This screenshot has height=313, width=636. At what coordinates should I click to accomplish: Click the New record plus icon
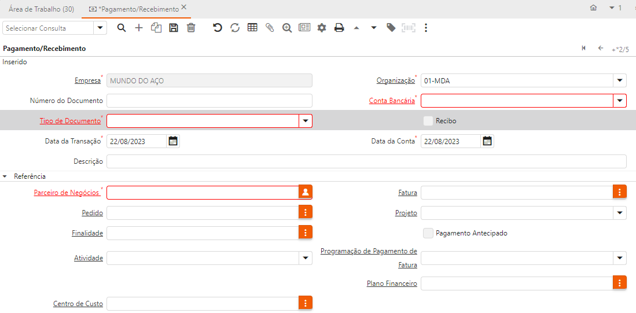139,28
